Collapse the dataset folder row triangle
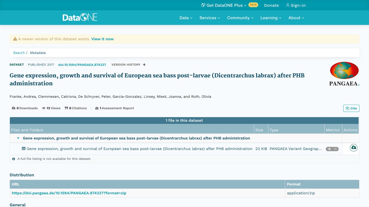The image size is (369, 207). click(x=18, y=138)
